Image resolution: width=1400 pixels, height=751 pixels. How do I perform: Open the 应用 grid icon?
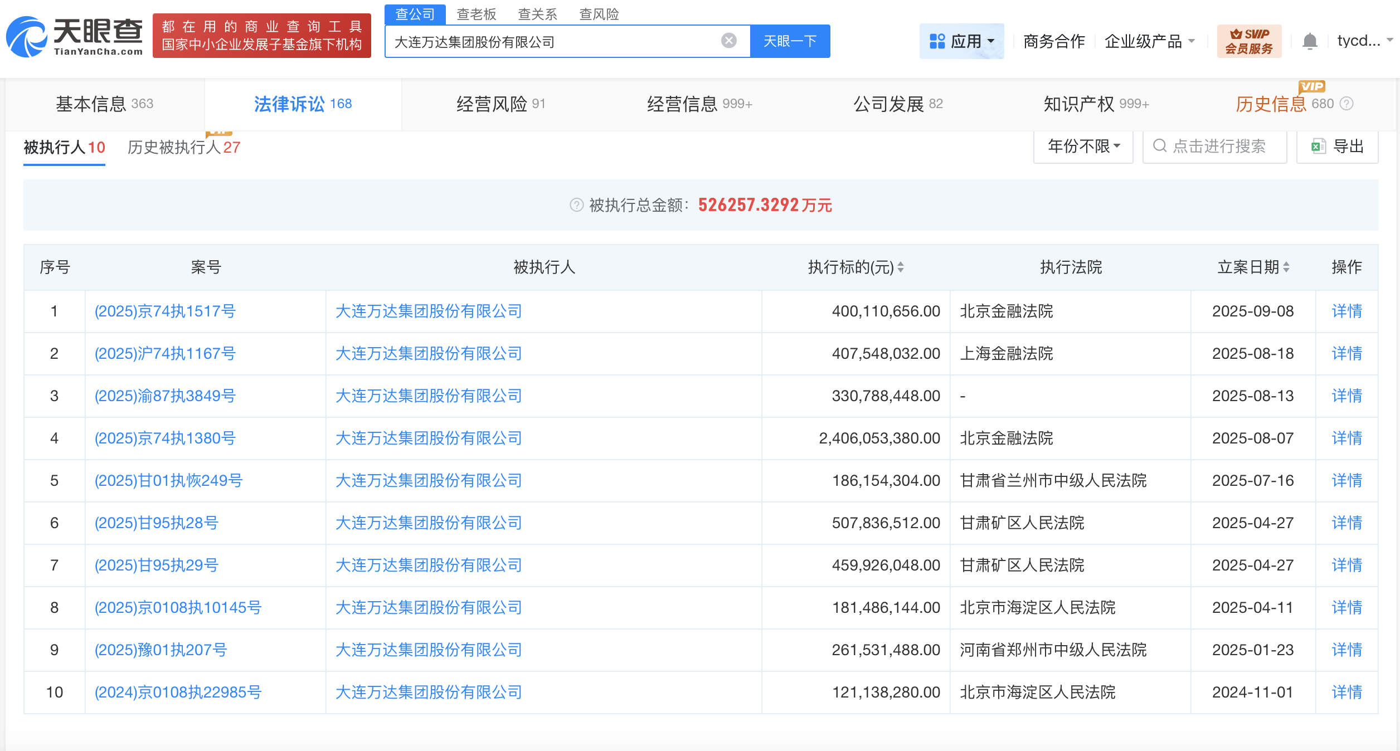(x=936, y=41)
